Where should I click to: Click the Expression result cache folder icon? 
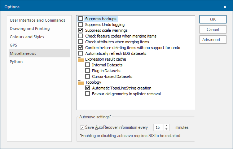[81, 59]
